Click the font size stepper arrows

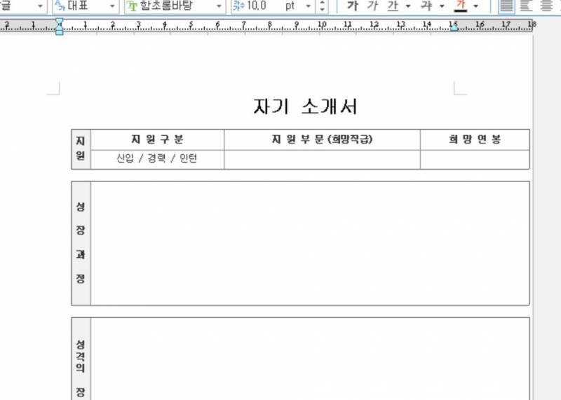point(322,6)
